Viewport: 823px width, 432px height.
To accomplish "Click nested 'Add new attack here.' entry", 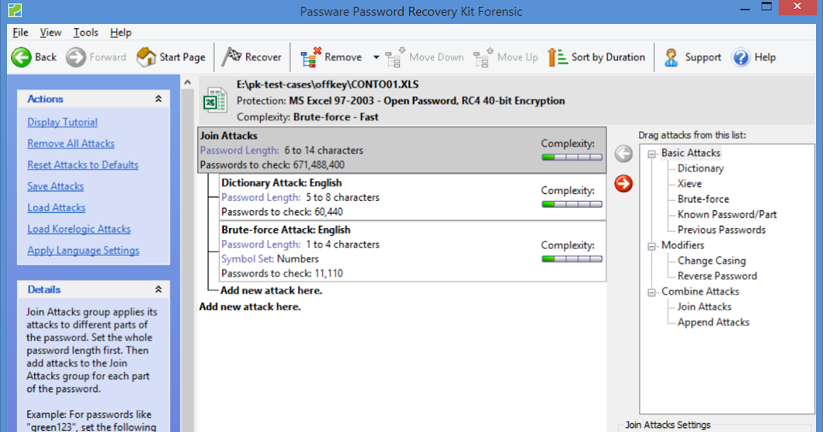I will (x=271, y=290).
